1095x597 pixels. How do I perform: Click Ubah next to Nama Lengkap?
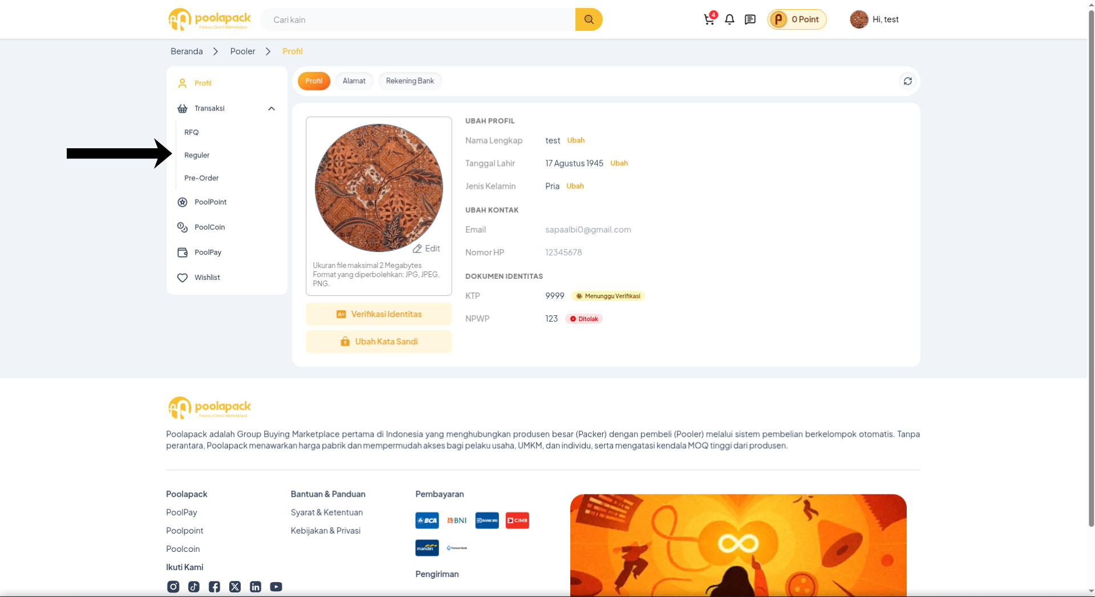pyautogui.click(x=575, y=140)
